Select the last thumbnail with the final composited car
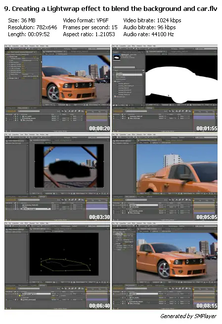The image size is (222, 324). [x=165, y=266]
